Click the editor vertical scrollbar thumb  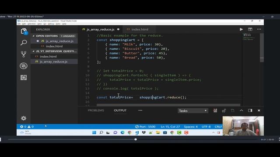262,48
